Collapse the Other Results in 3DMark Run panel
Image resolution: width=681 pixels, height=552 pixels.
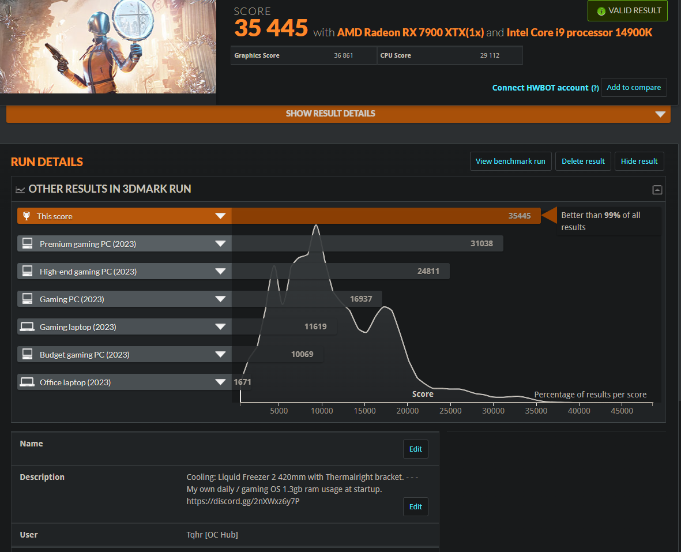657,189
